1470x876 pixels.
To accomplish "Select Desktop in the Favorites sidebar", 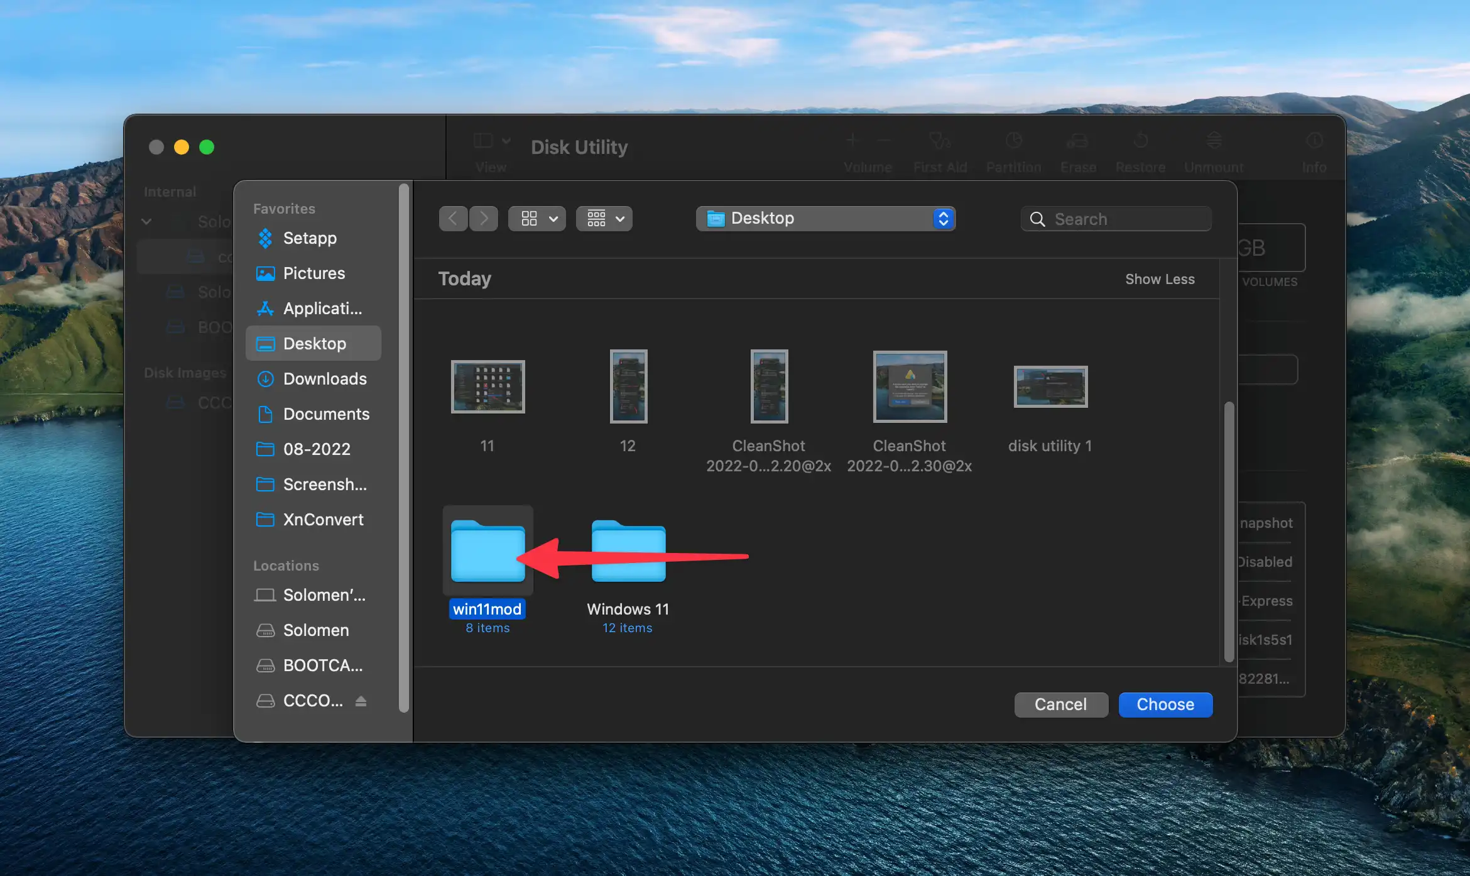I will tap(313, 343).
